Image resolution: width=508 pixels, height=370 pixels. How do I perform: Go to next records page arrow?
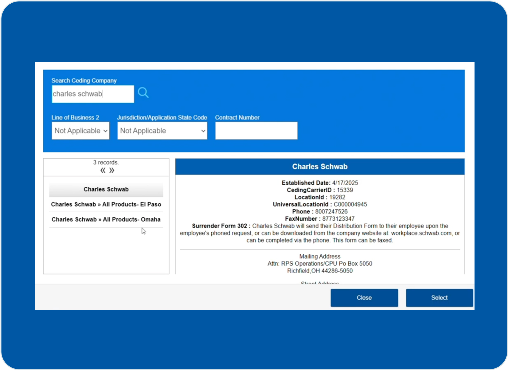112,170
